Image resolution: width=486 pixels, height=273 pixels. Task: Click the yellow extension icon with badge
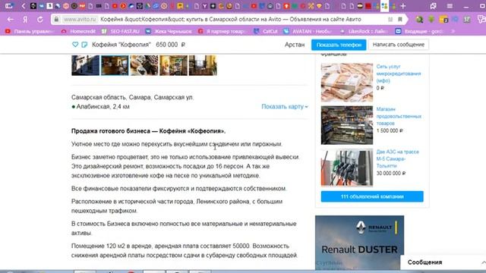tap(443, 19)
